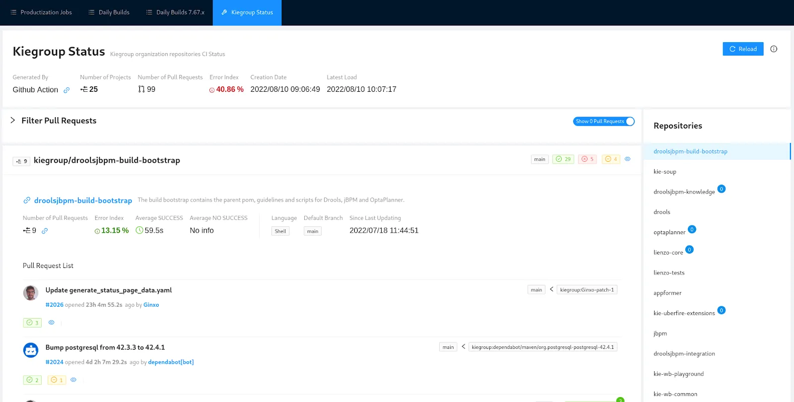This screenshot has width=794, height=402.
Task: Open Ginxo author profile link
Action: click(x=151, y=305)
